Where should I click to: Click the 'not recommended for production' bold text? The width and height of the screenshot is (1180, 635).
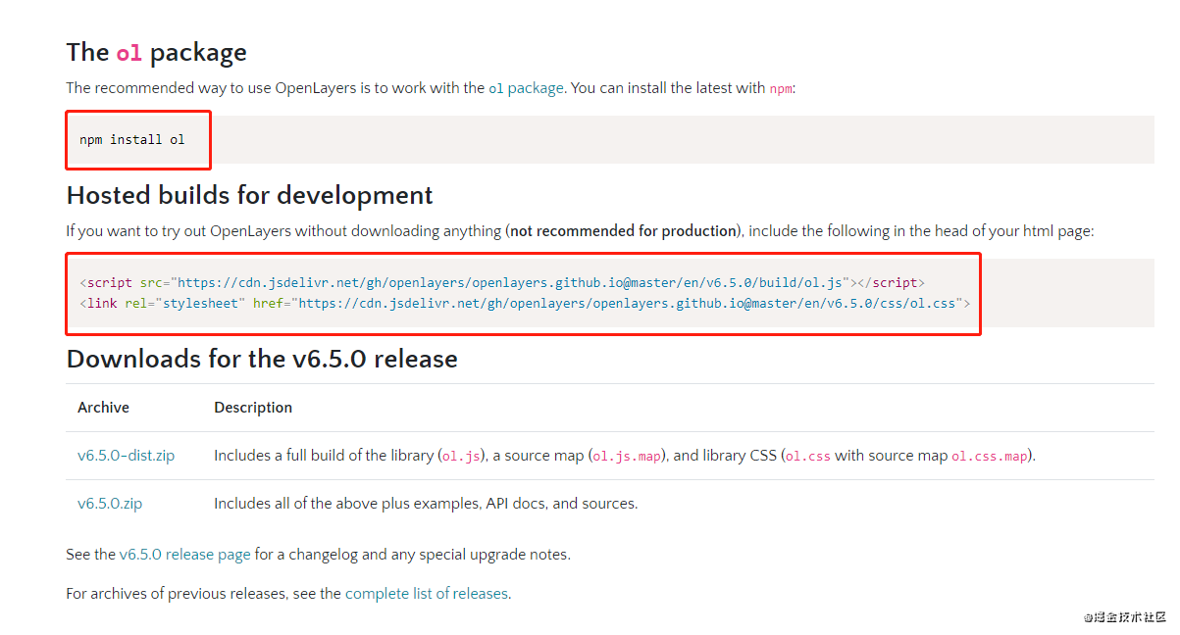[x=623, y=231]
